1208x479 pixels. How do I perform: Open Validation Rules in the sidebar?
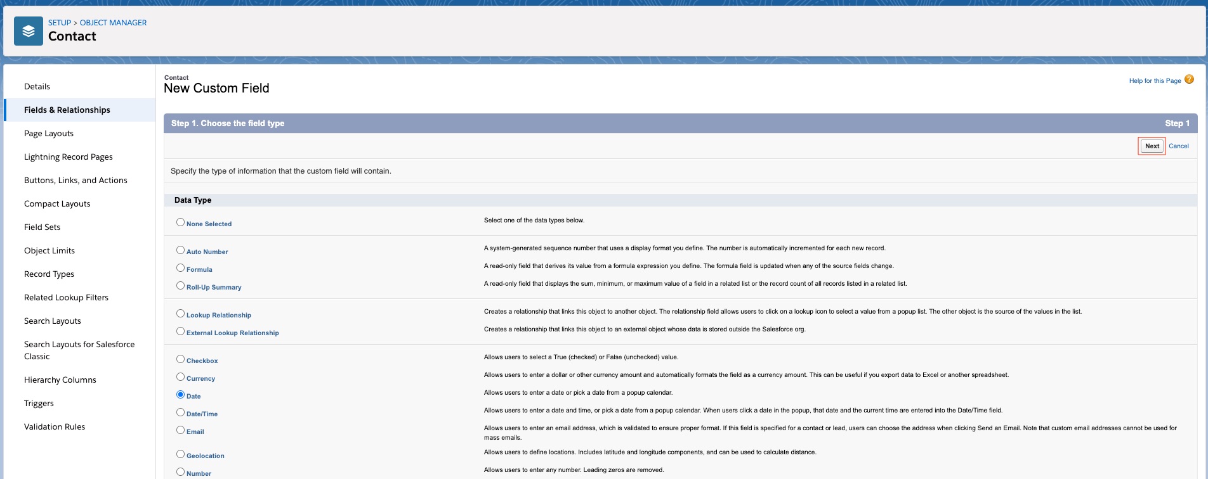pos(55,427)
